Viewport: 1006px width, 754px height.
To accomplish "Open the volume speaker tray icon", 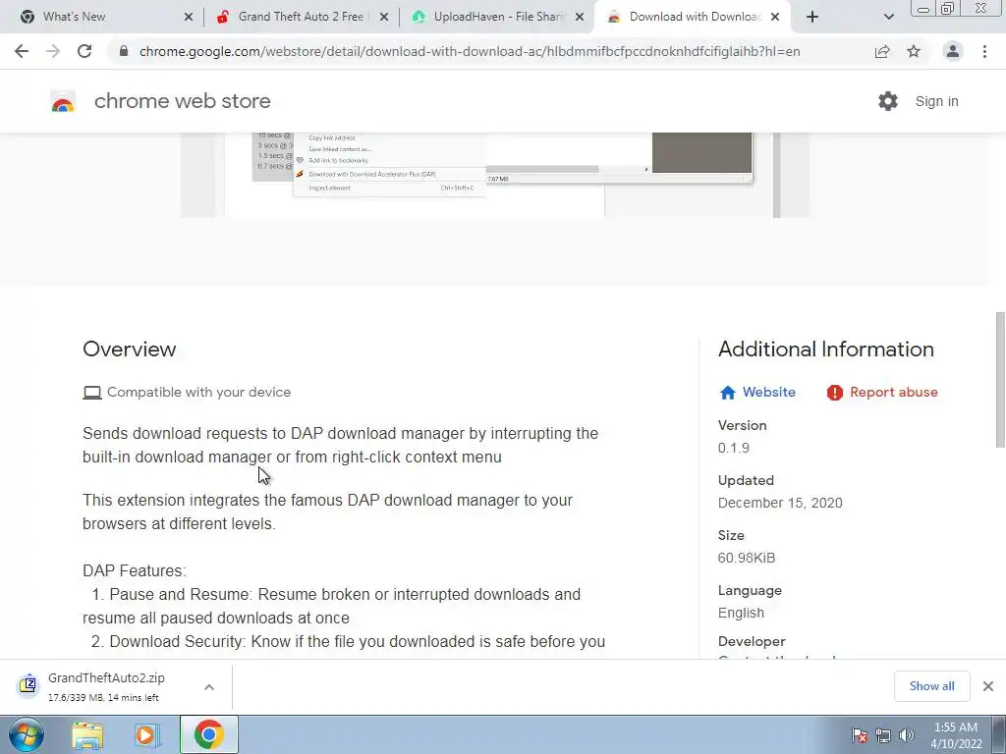I will pyautogui.click(x=907, y=735).
